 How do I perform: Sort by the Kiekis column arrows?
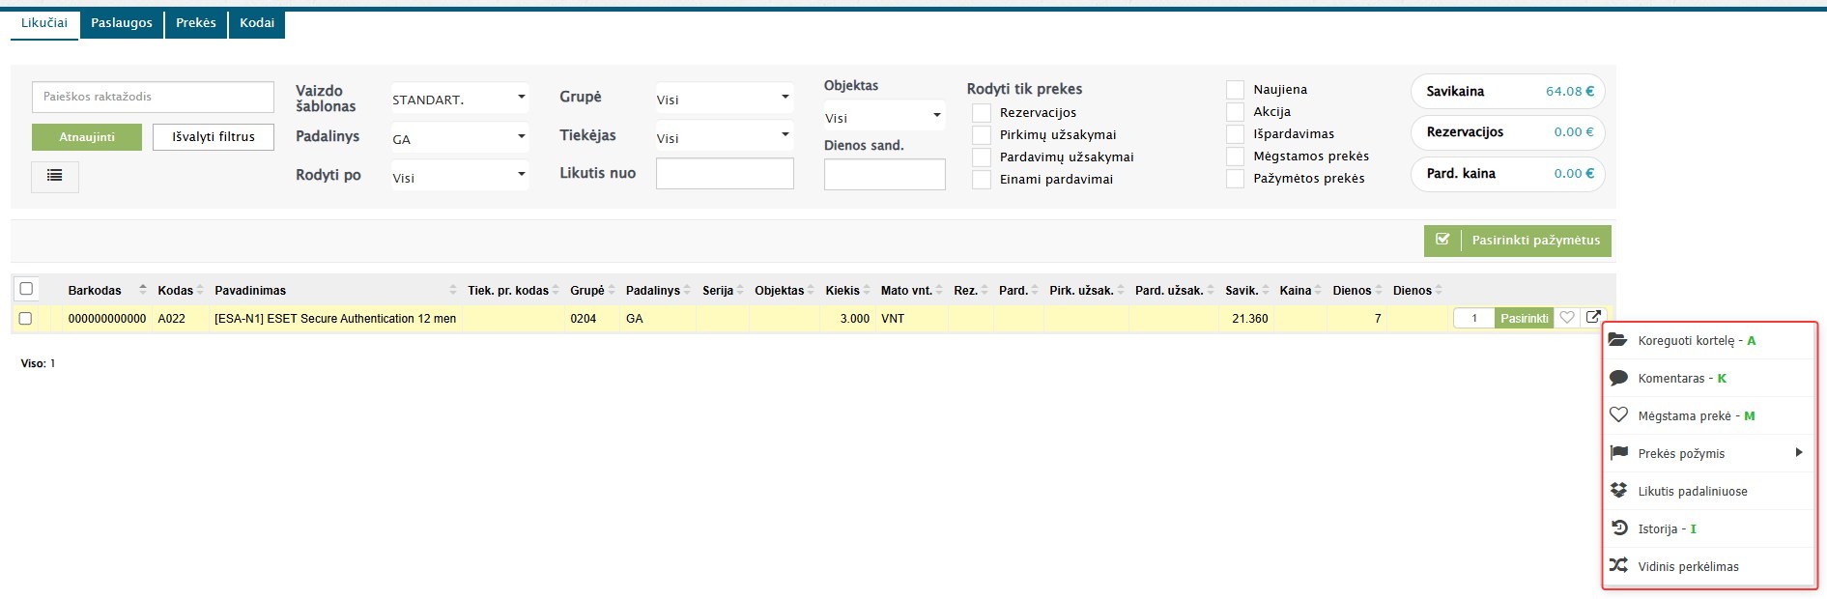point(867,290)
